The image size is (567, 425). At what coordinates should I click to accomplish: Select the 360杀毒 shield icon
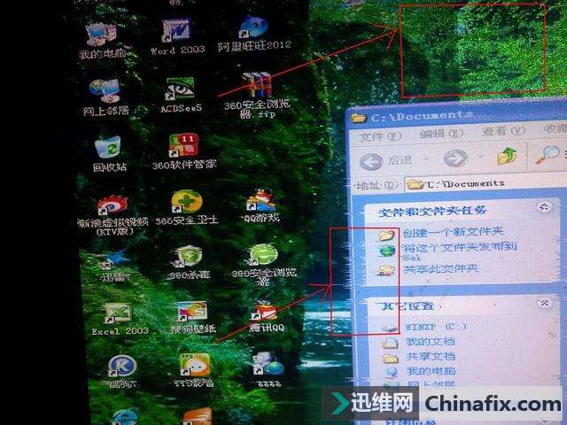(x=188, y=256)
